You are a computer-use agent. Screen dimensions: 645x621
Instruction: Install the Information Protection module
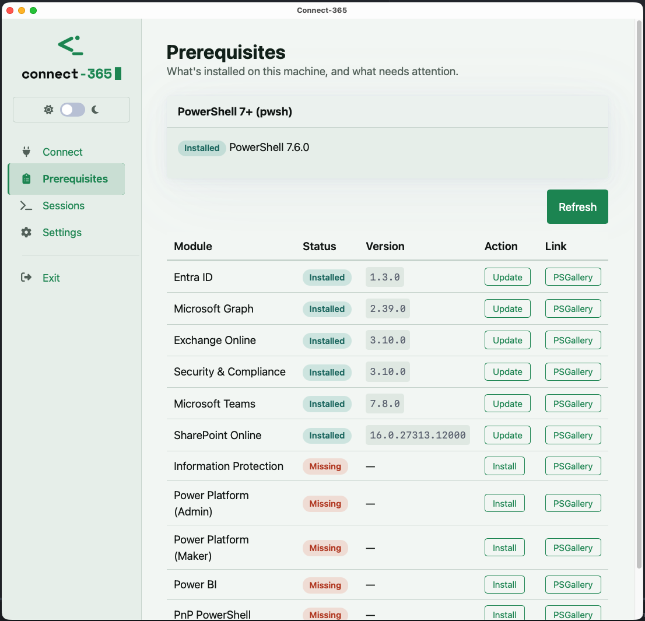[504, 466]
